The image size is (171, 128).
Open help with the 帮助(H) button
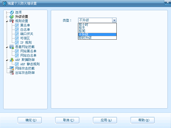point(142,120)
